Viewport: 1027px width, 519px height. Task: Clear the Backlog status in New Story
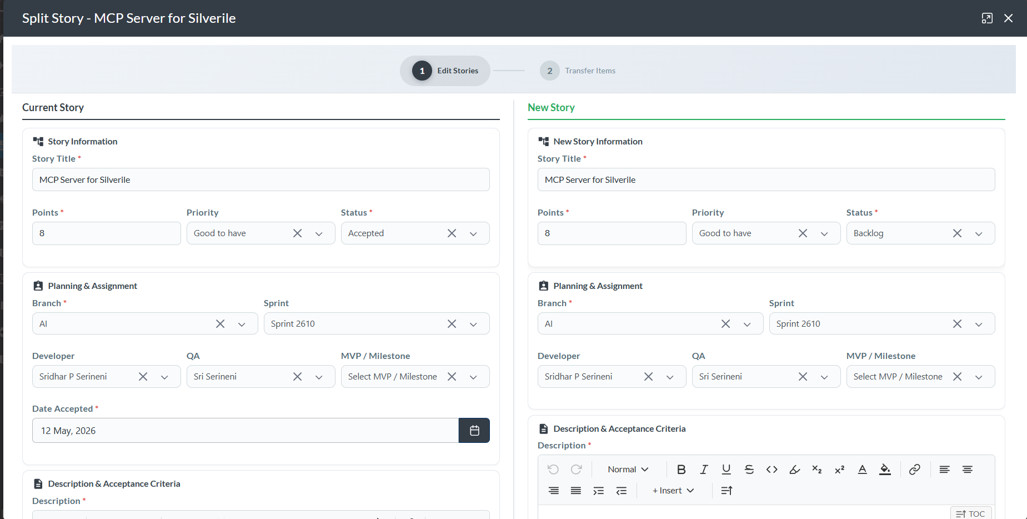point(958,233)
